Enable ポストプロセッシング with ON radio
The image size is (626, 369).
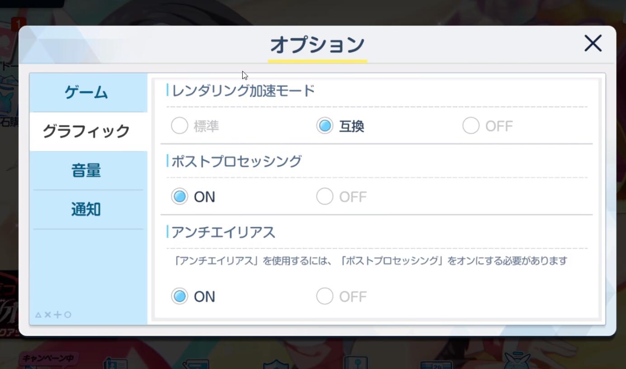click(179, 196)
